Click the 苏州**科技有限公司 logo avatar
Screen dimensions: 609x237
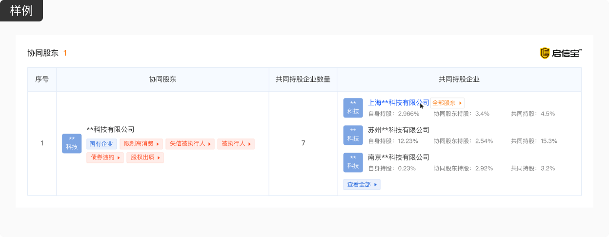coord(353,135)
